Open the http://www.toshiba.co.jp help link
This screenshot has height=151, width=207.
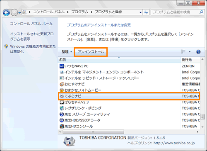174,143
